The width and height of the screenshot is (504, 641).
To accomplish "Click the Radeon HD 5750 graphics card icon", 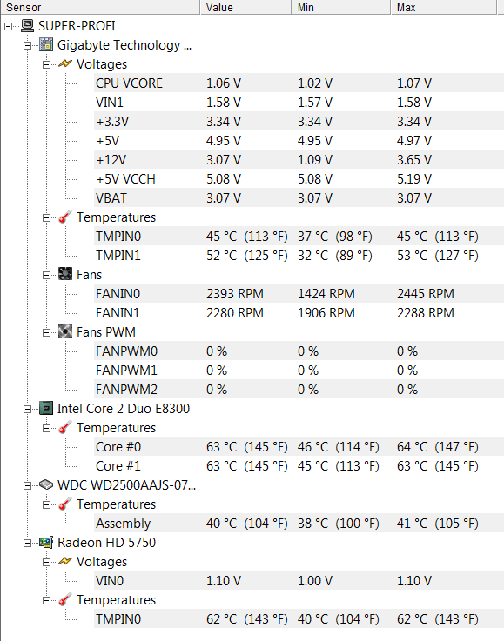I will point(46,542).
